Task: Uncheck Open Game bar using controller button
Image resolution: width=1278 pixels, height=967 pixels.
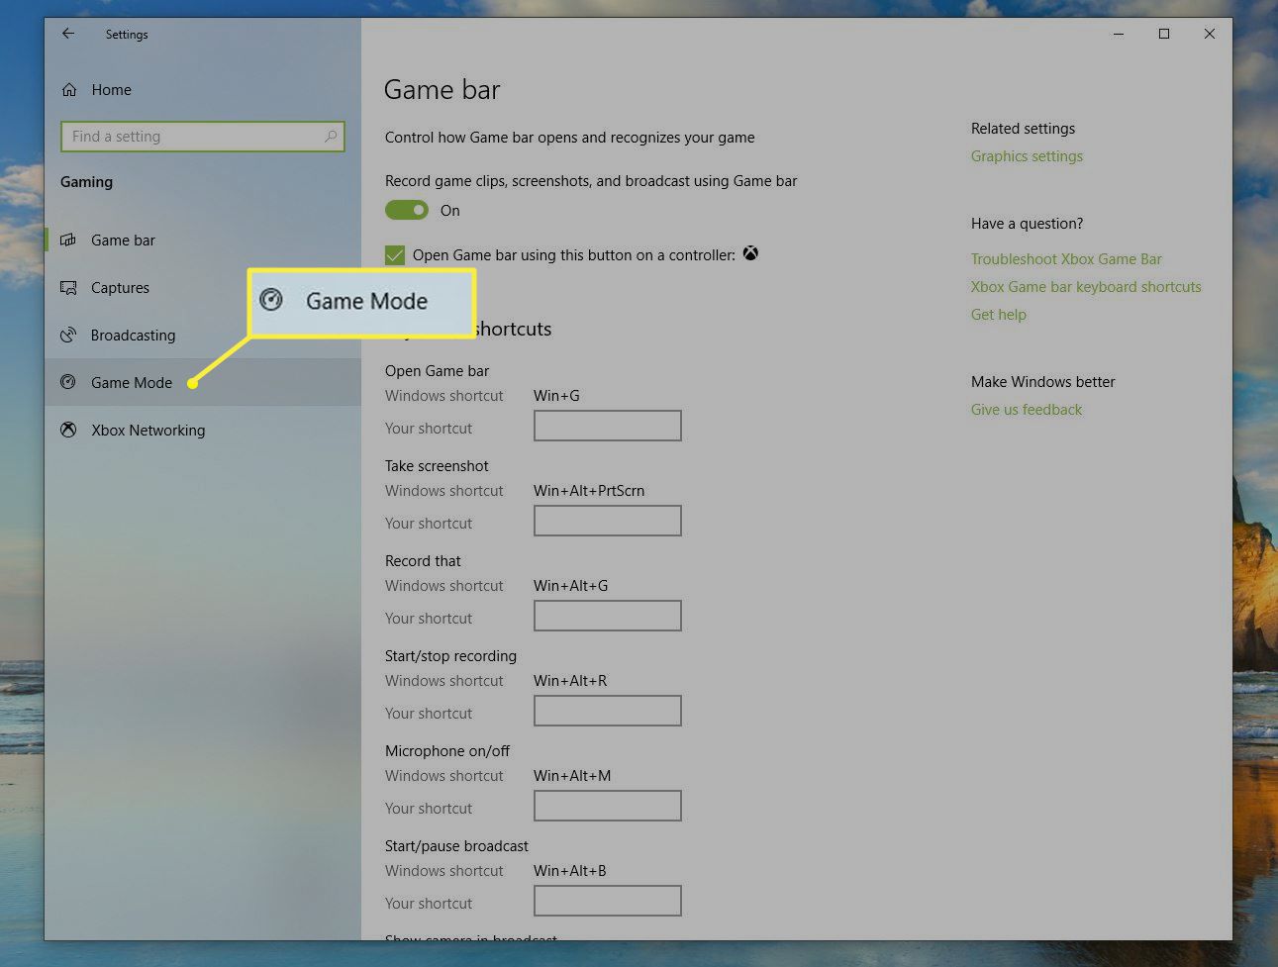Action: 395,255
